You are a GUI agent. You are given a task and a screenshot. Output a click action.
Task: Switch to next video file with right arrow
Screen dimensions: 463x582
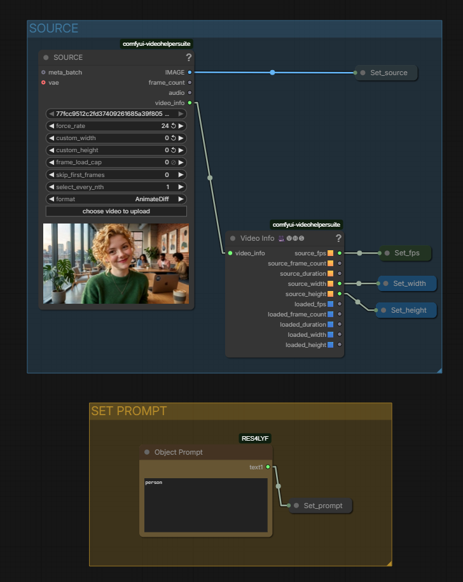[181, 113]
